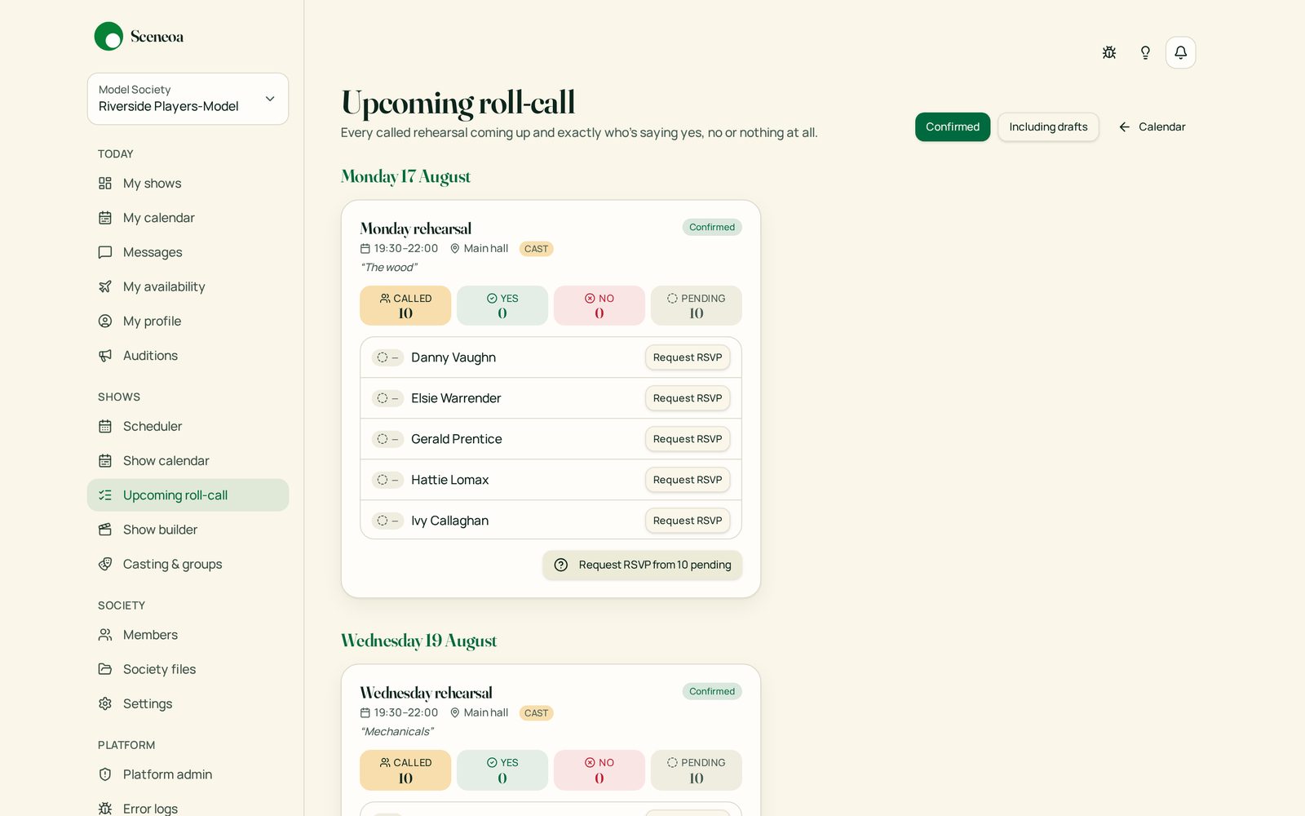
Task: Open Messages in the sidebar
Action: [x=188, y=252]
